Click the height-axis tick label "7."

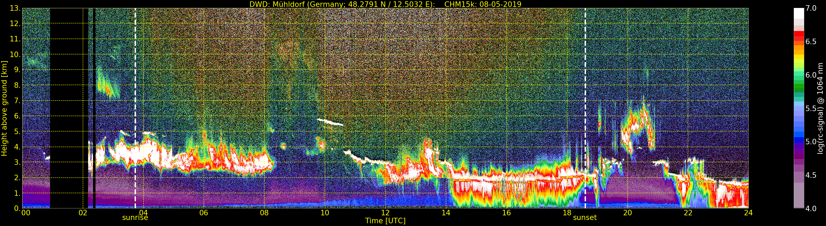click(x=17, y=101)
